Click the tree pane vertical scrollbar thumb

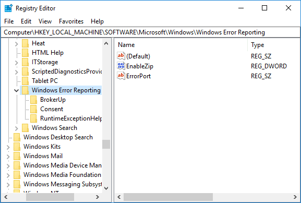point(106,144)
